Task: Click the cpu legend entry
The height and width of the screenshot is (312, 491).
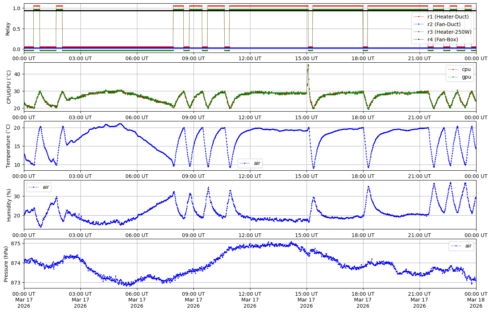Action: pos(463,69)
